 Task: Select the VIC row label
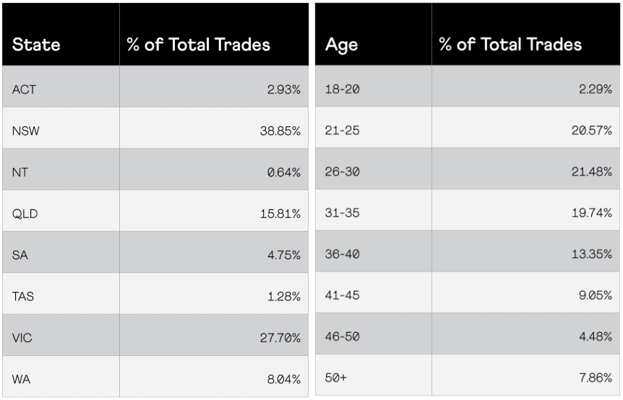[x=22, y=337]
